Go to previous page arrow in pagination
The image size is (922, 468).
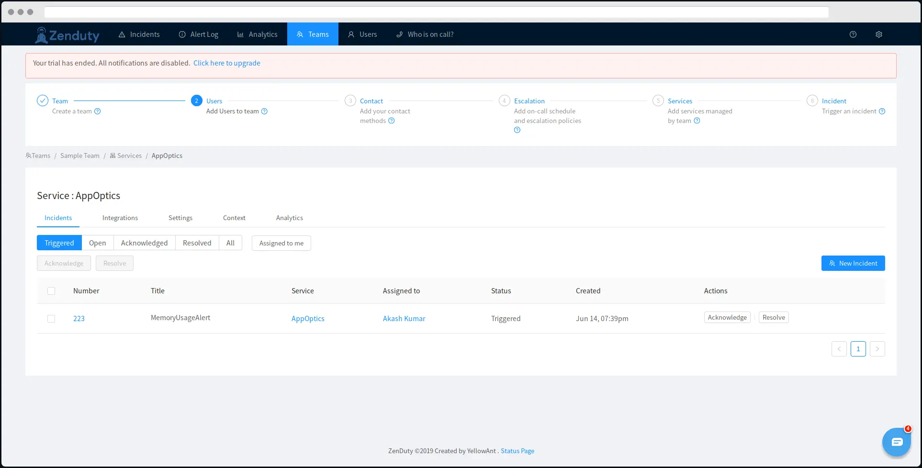(x=839, y=349)
